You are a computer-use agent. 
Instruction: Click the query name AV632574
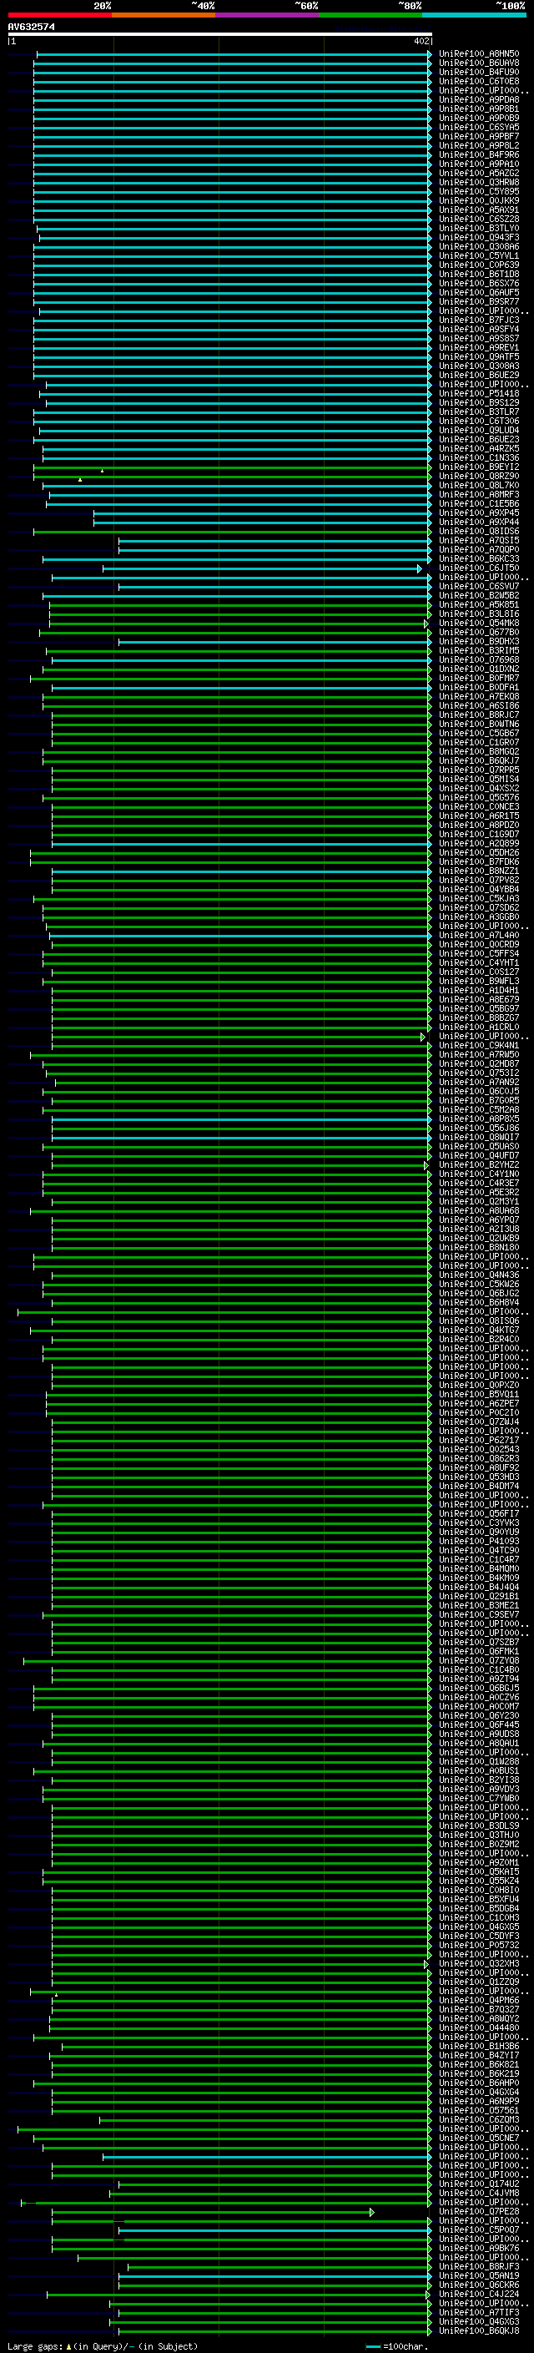[31, 28]
